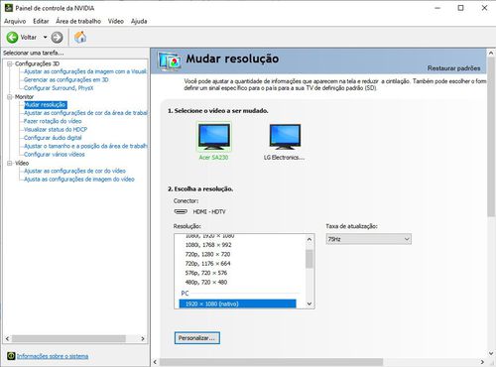This screenshot has height=367, width=496.
Task: Click Restaurar padrões link
Action: coord(453,68)
